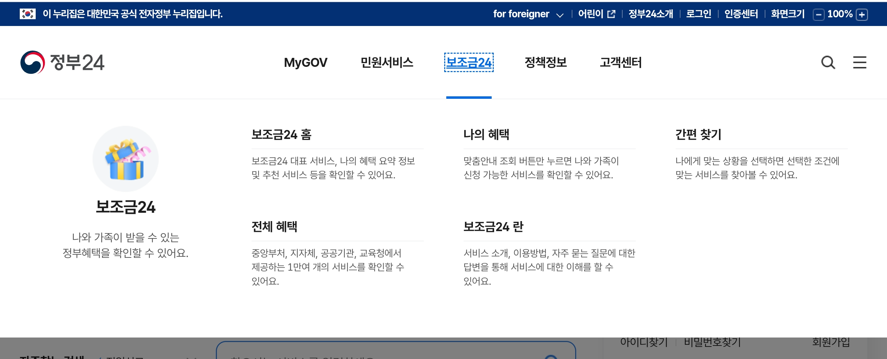
Task: Click the 보조금24 heading under gift icon
Action: click(125, 207)
